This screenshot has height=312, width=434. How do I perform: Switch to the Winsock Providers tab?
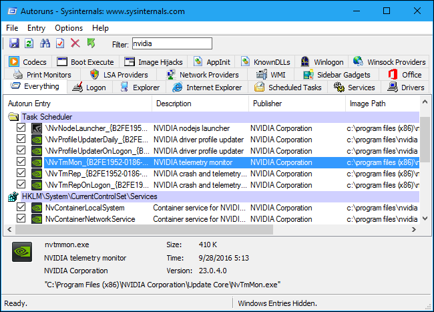click(389, 62)
